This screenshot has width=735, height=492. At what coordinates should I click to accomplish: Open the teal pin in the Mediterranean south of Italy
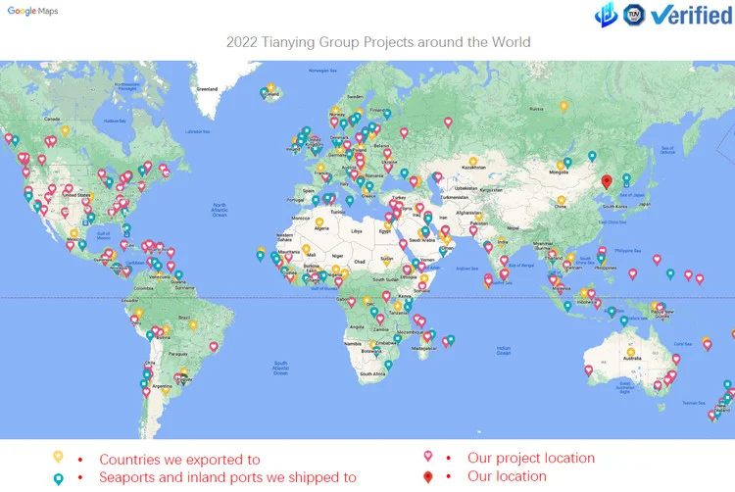point(350,201)
